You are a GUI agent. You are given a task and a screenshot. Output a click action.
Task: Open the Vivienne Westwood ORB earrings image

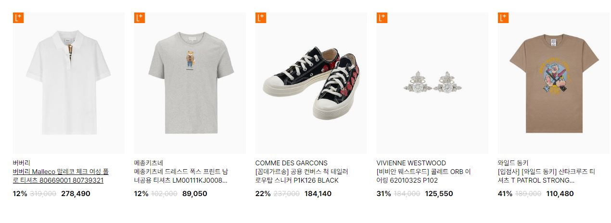point(433,83)
